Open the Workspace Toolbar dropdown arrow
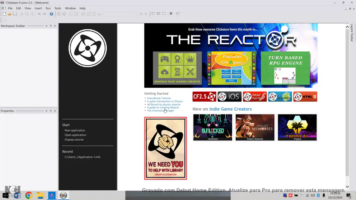The width and height of the screenshot is (356, 200). [x=46, y=26]
